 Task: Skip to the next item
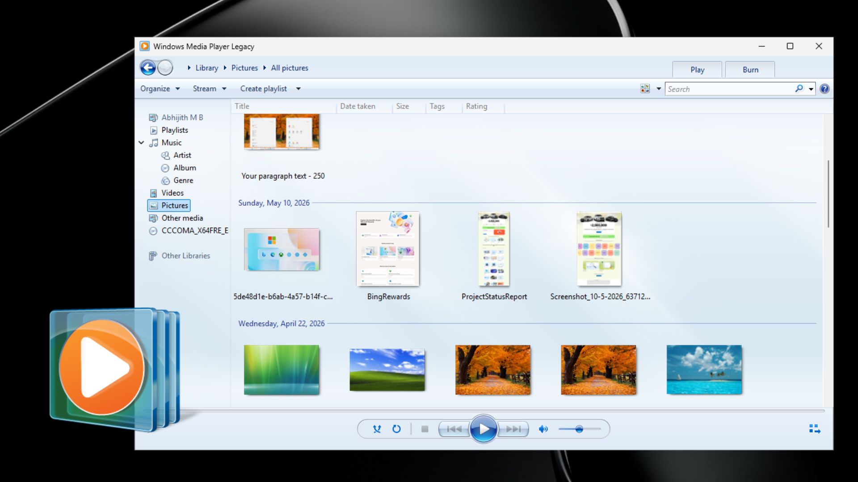(x=513, y=429)
